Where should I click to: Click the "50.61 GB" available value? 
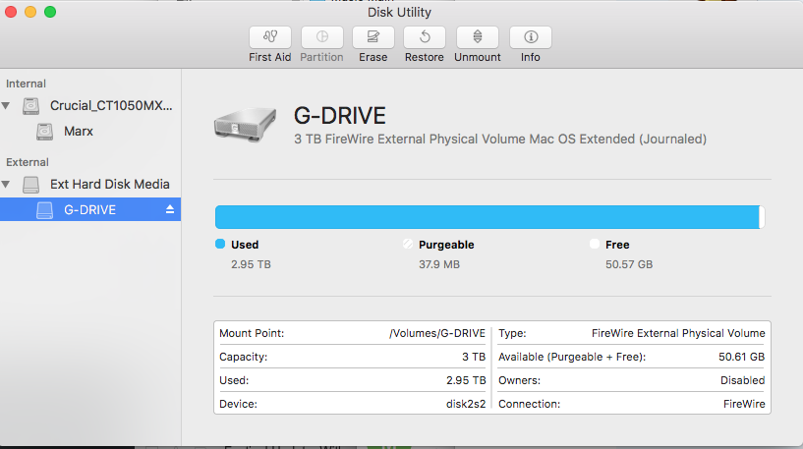741,357
